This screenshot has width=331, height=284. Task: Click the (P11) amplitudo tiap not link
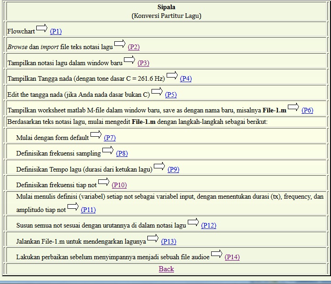[88, 210]
